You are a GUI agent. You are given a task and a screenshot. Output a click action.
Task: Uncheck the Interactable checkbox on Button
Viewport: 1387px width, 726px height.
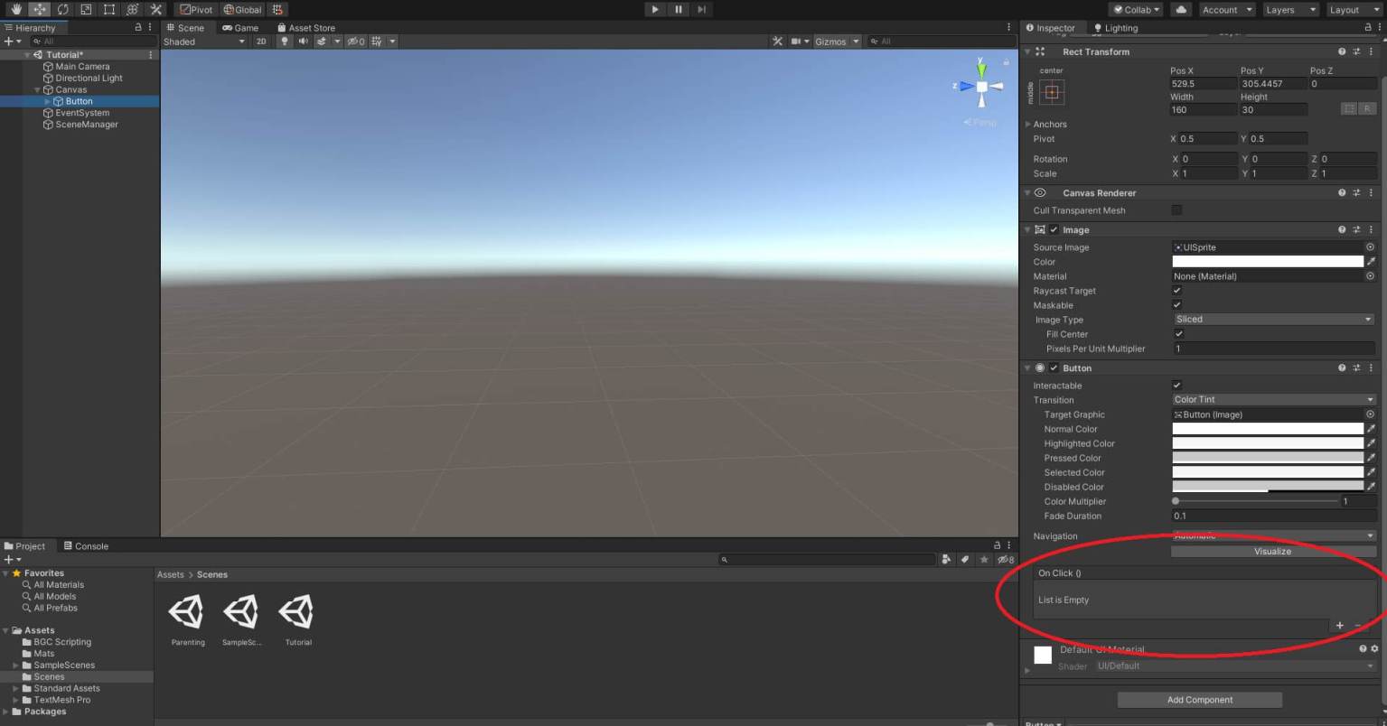pyautogui.click(x=1176, y=385)
